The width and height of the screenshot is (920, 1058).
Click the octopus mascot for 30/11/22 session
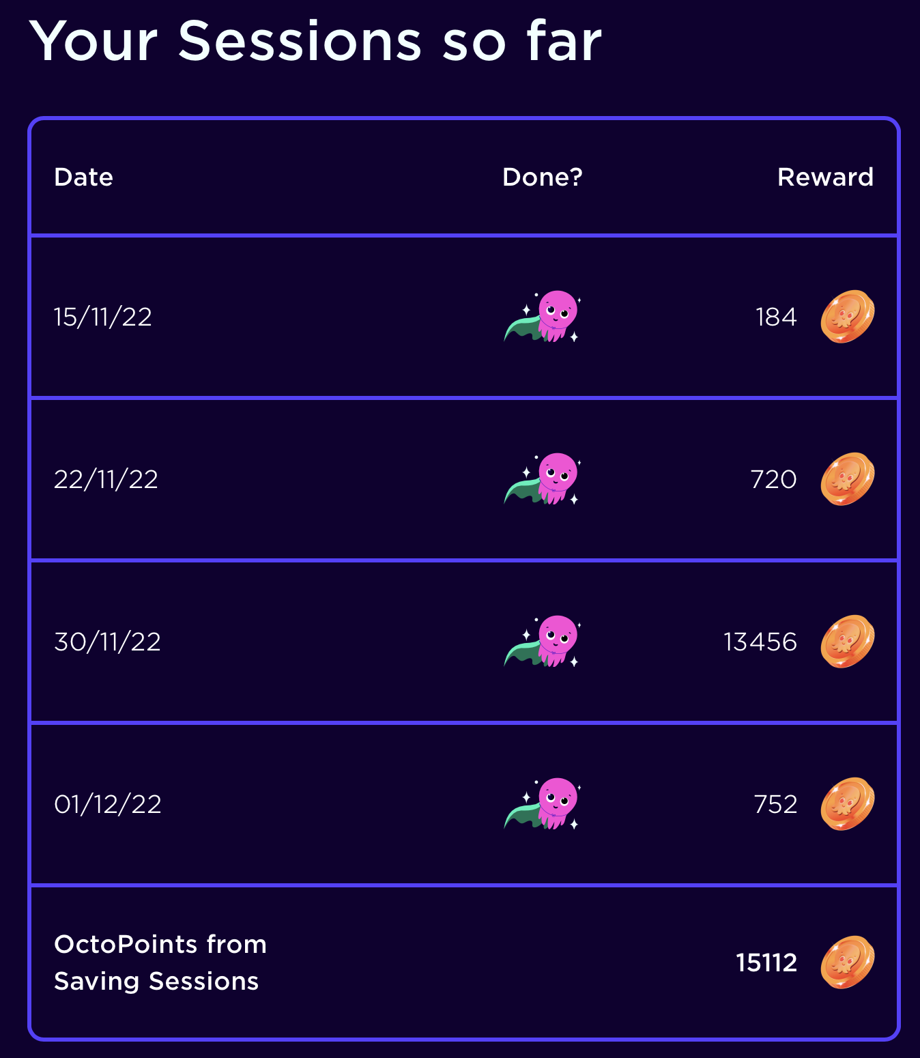coord(543,642)
